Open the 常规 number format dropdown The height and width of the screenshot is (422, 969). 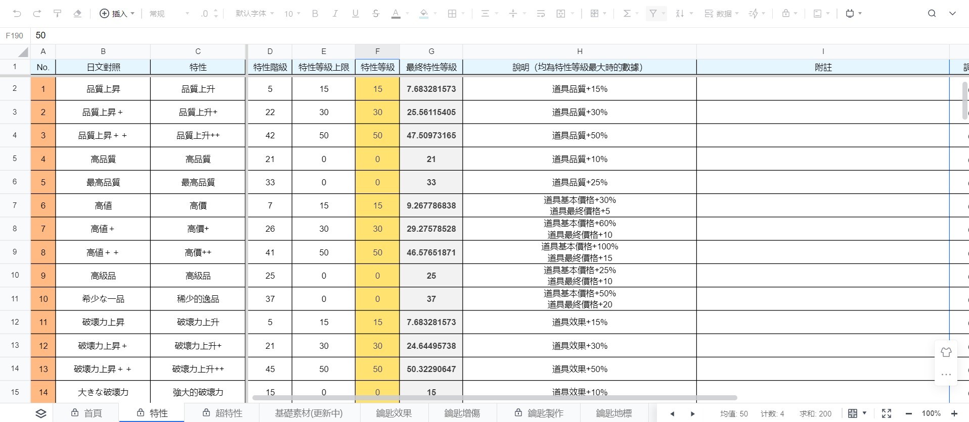pos(169,14)
